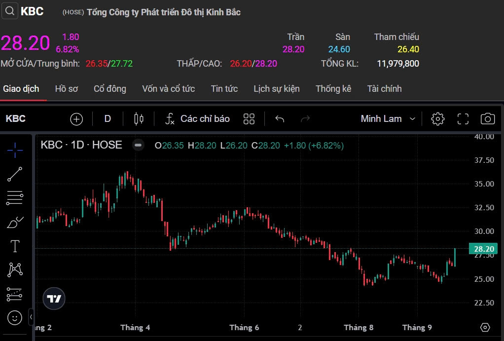
Task: Open the Tài chính tab
Action: [x=385, y=89]
